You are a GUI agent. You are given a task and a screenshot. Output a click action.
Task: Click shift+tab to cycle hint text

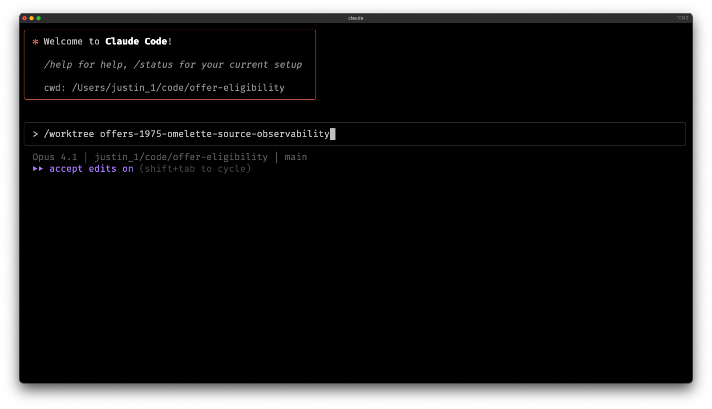(x=194, y=168)
